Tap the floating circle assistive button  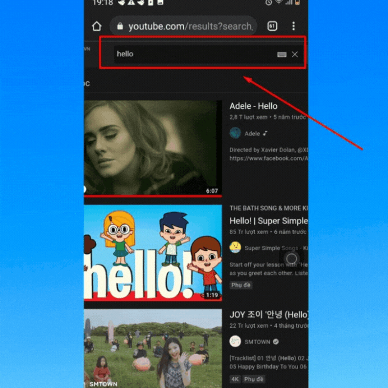(x=291, y=259)
